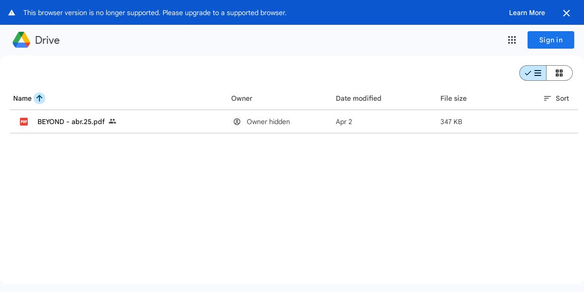Screen dimensions: 584x292
Task: Open the Sort options menu
Action: click(x=556, y=98)
